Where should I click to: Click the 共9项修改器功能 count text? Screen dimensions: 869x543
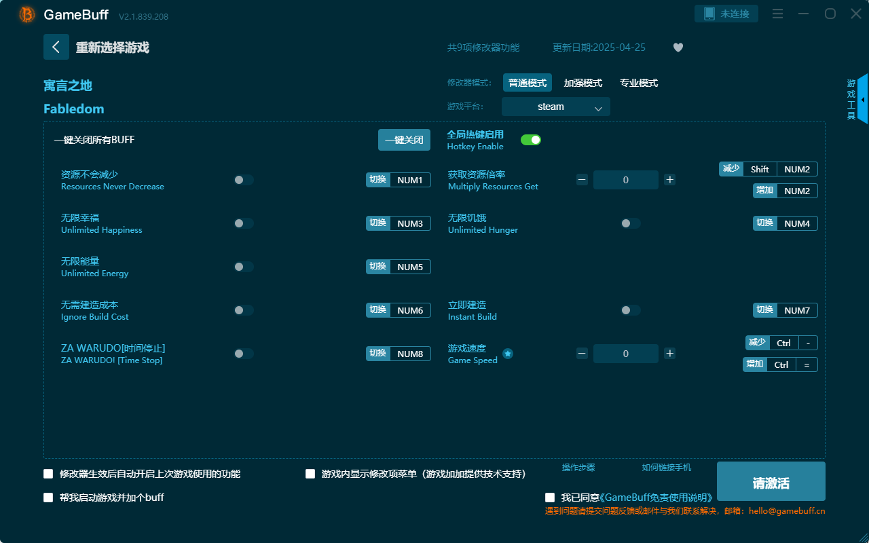tap(483, 48)
